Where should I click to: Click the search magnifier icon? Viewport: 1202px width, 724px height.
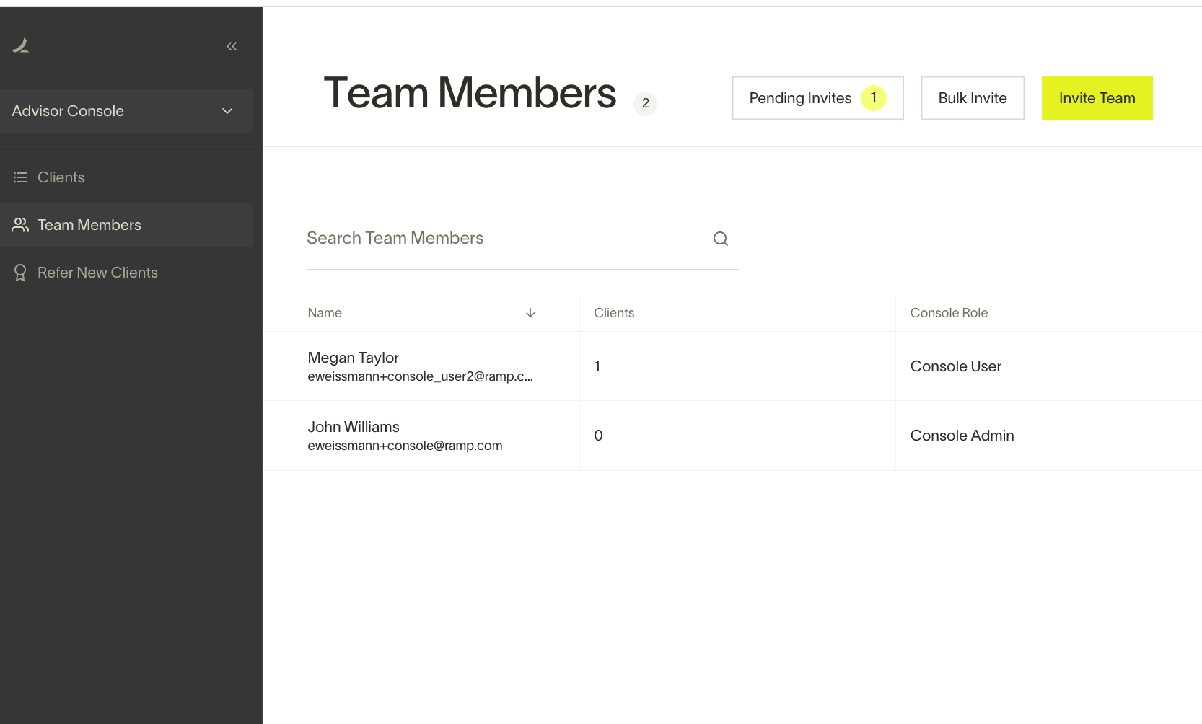pos(721,239)
